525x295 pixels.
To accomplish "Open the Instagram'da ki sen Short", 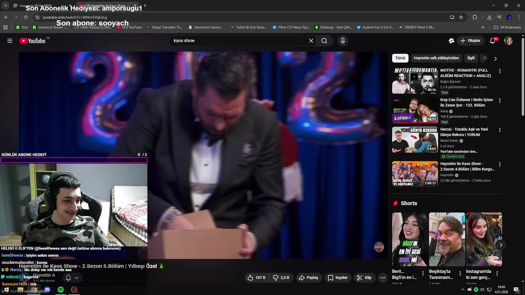I will (484, 239).
